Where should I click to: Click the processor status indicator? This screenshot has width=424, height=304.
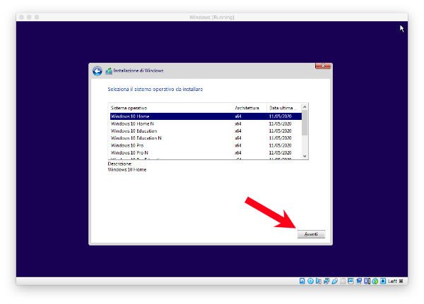[x=367, y=281]
